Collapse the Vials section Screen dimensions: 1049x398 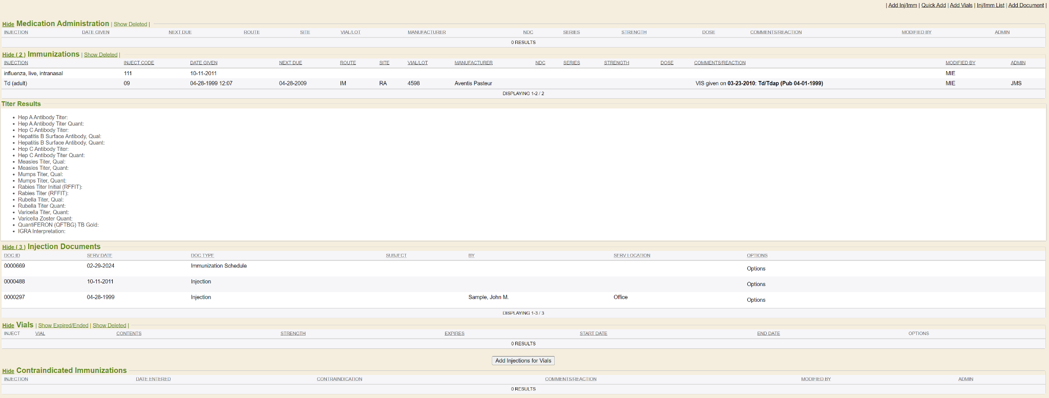8,325
